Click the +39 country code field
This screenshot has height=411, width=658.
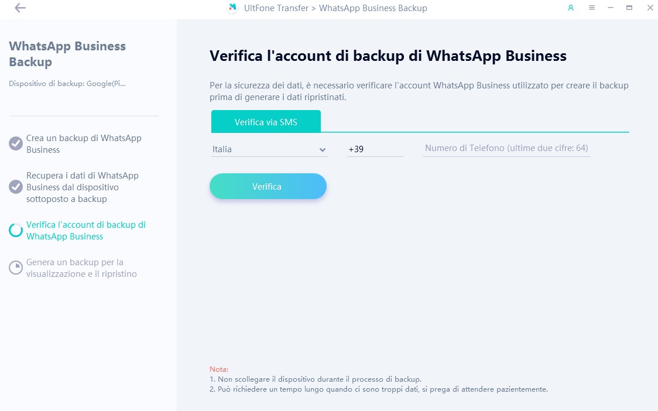point(375,149)
